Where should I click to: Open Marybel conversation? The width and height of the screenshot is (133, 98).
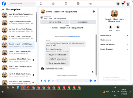tap(18, 75)
